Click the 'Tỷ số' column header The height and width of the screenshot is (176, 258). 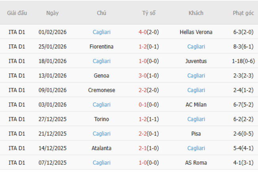149,13
